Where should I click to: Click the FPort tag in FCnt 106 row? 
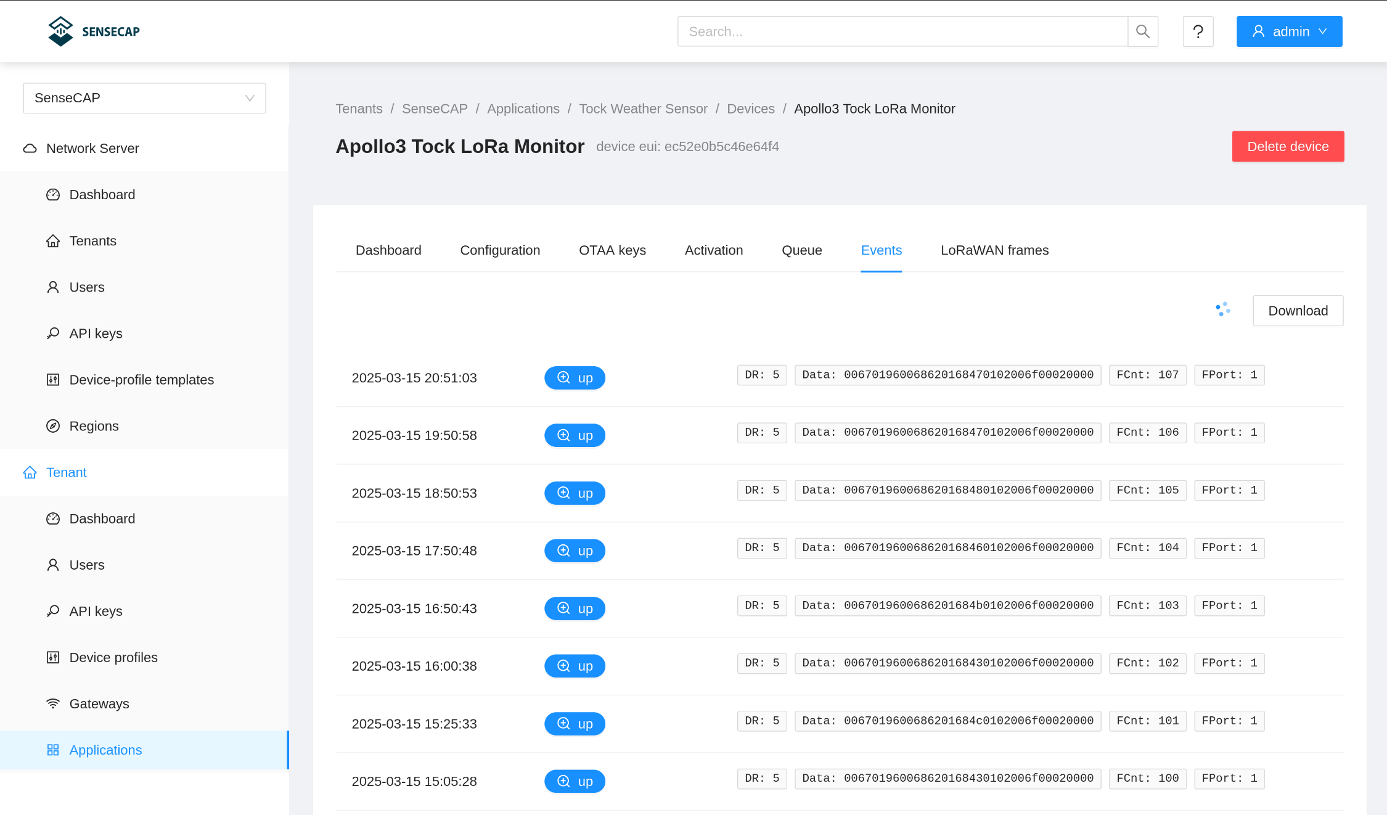pos(1229,433)
